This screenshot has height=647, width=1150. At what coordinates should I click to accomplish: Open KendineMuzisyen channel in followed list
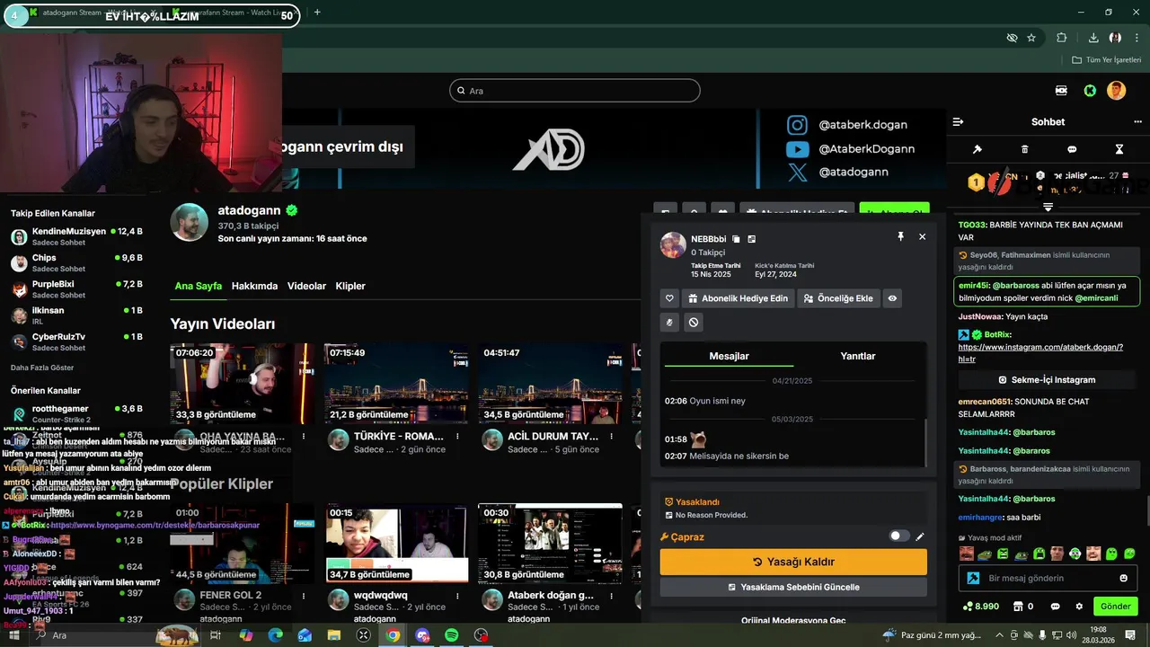[76, 236]
